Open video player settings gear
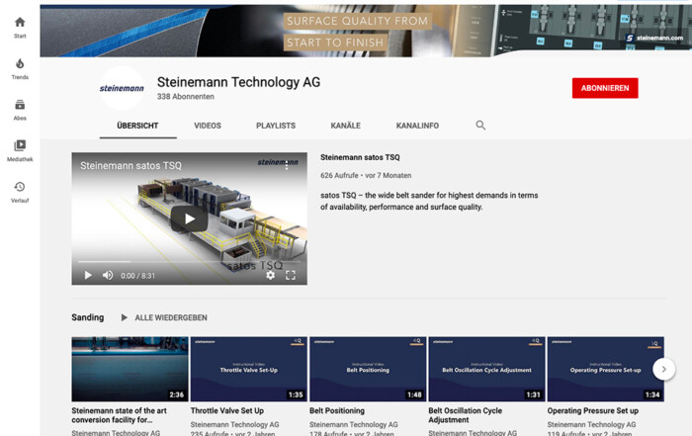 (270, 275)
